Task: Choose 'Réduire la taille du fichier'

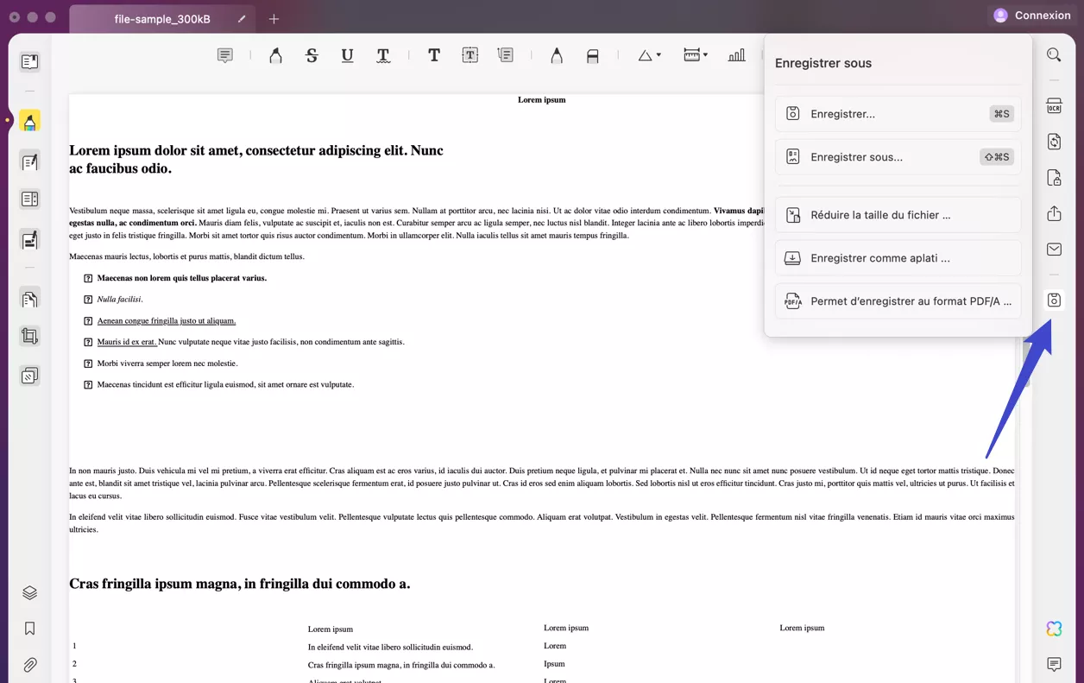Action: point(898,214)
